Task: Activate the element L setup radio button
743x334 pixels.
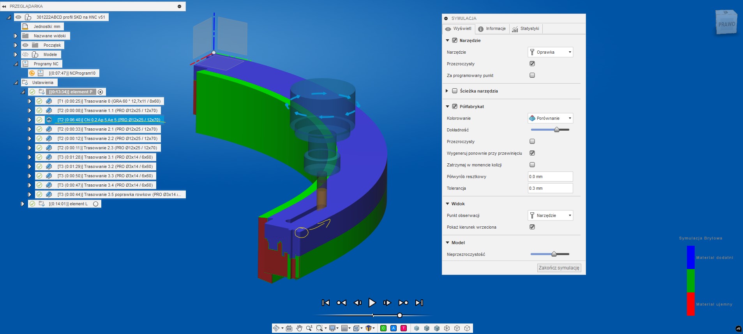Action: 95,204
